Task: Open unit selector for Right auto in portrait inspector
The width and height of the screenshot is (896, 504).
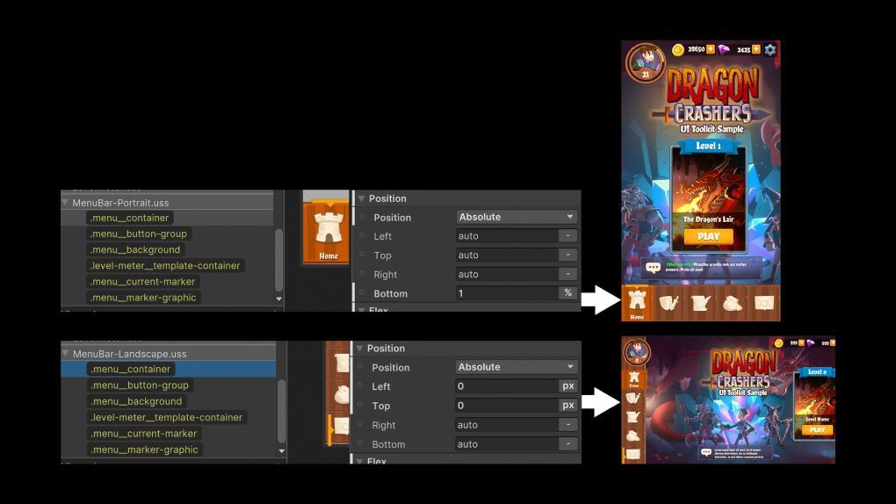Action: coord(568,274)
